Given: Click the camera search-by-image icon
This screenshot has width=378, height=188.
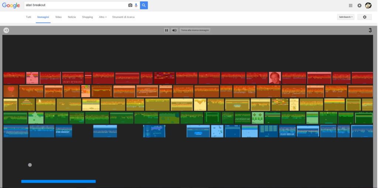Looking at the screenshot, I should (130, 5).
